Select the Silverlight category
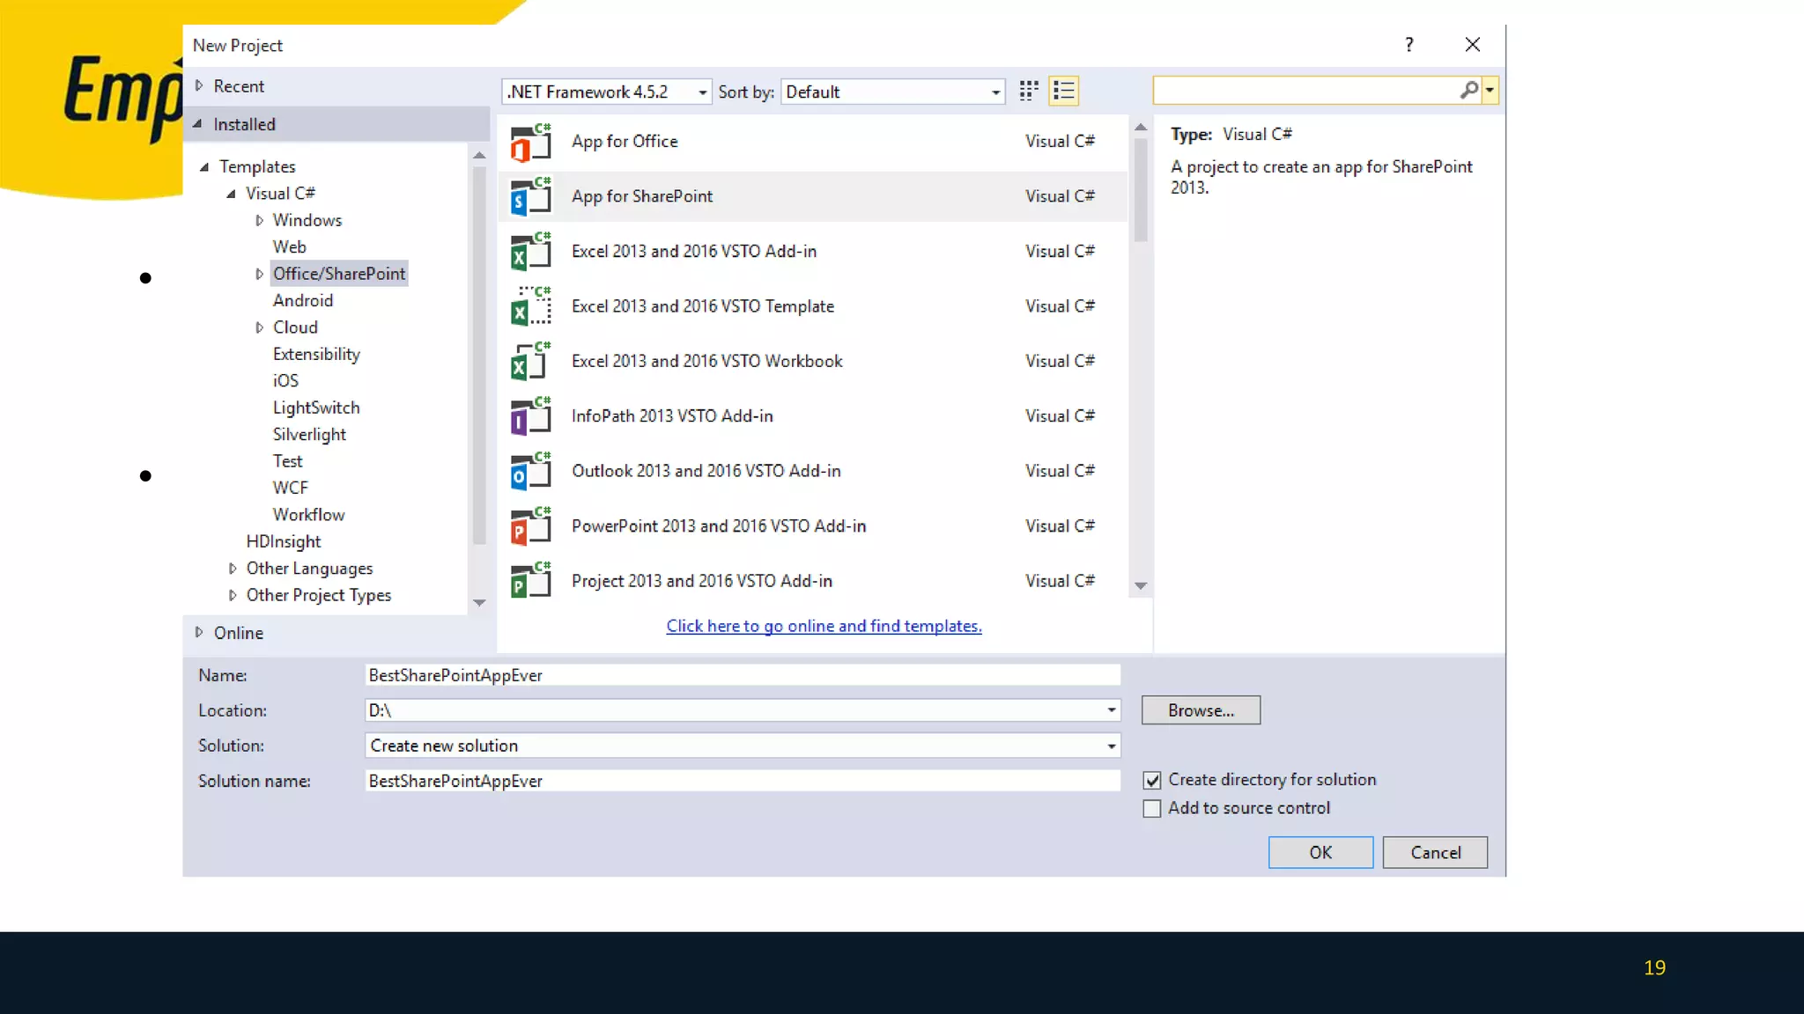This screenshot has height=1014, width=1804. pyautogui.click(x=309, y=435)
